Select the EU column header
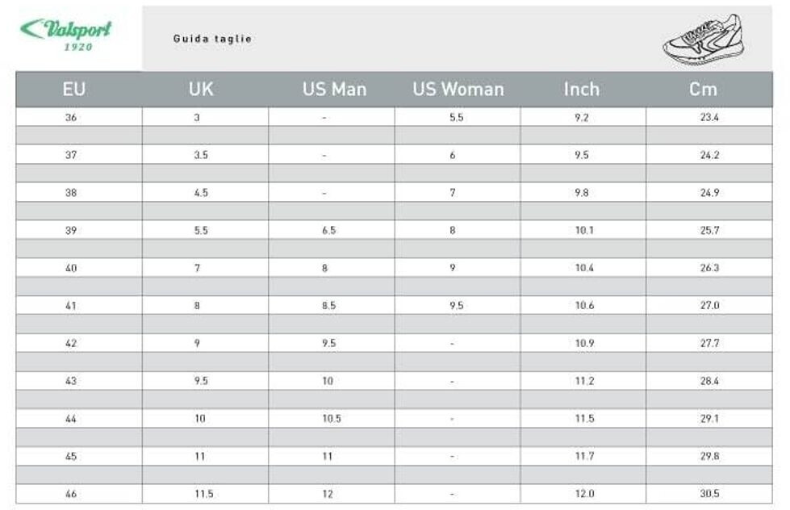The image size is (790, 510). [73, 90]
